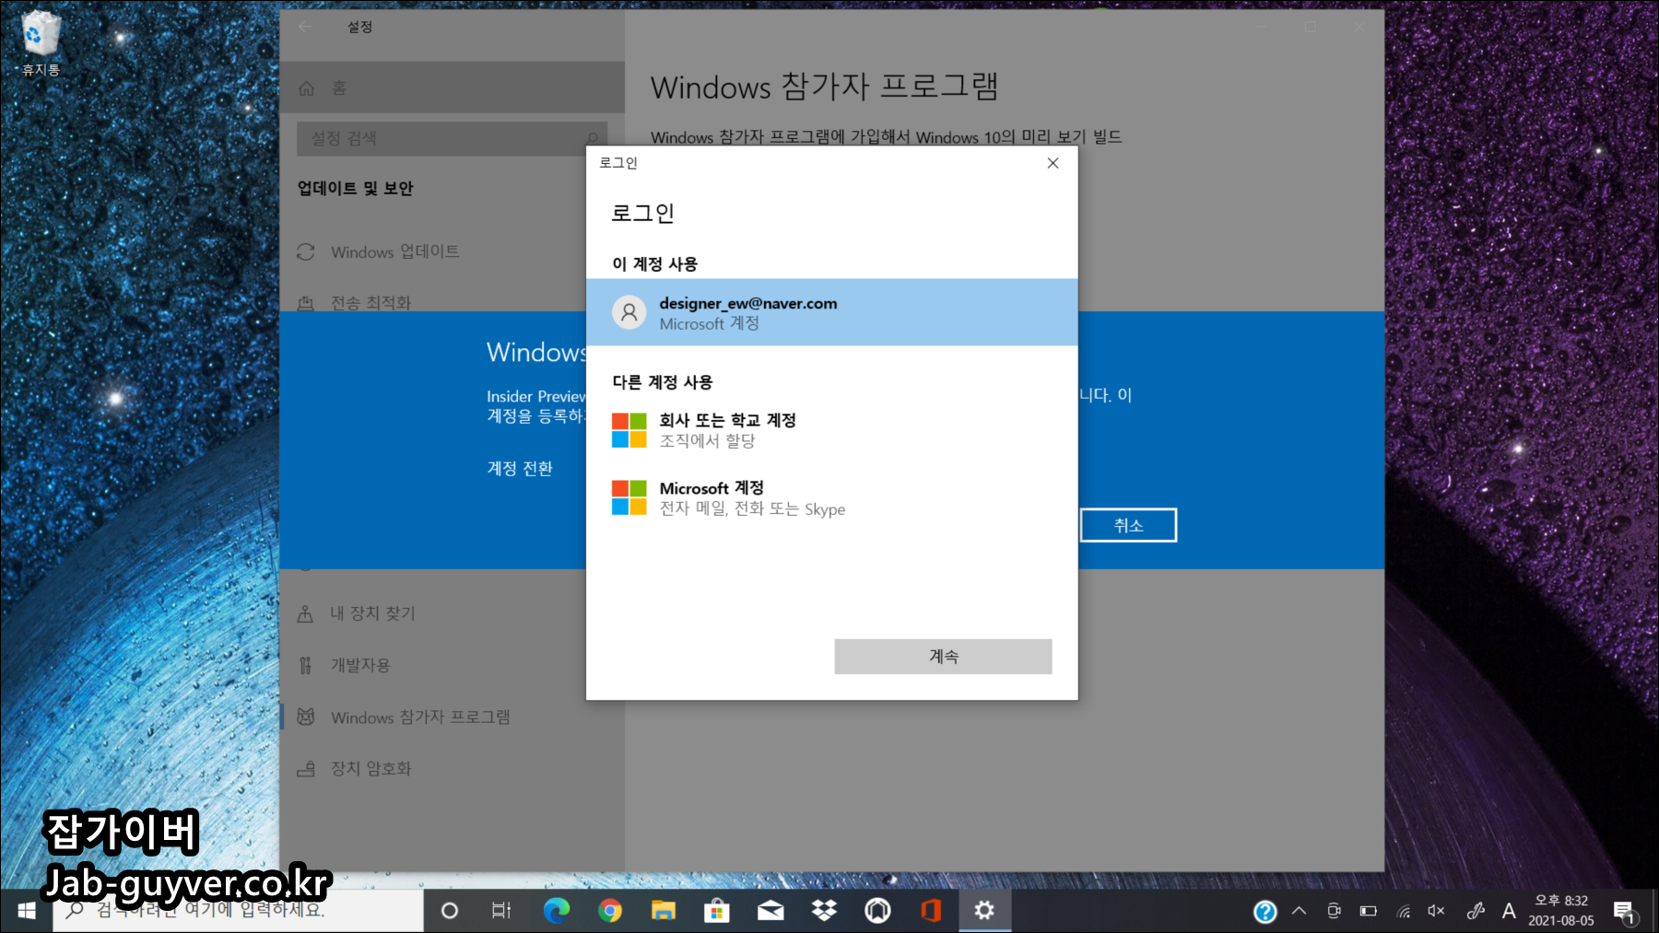Select the designer_ew@naver.com Microsoft account
1659x933 pixels.
click(x=831, y=312)
